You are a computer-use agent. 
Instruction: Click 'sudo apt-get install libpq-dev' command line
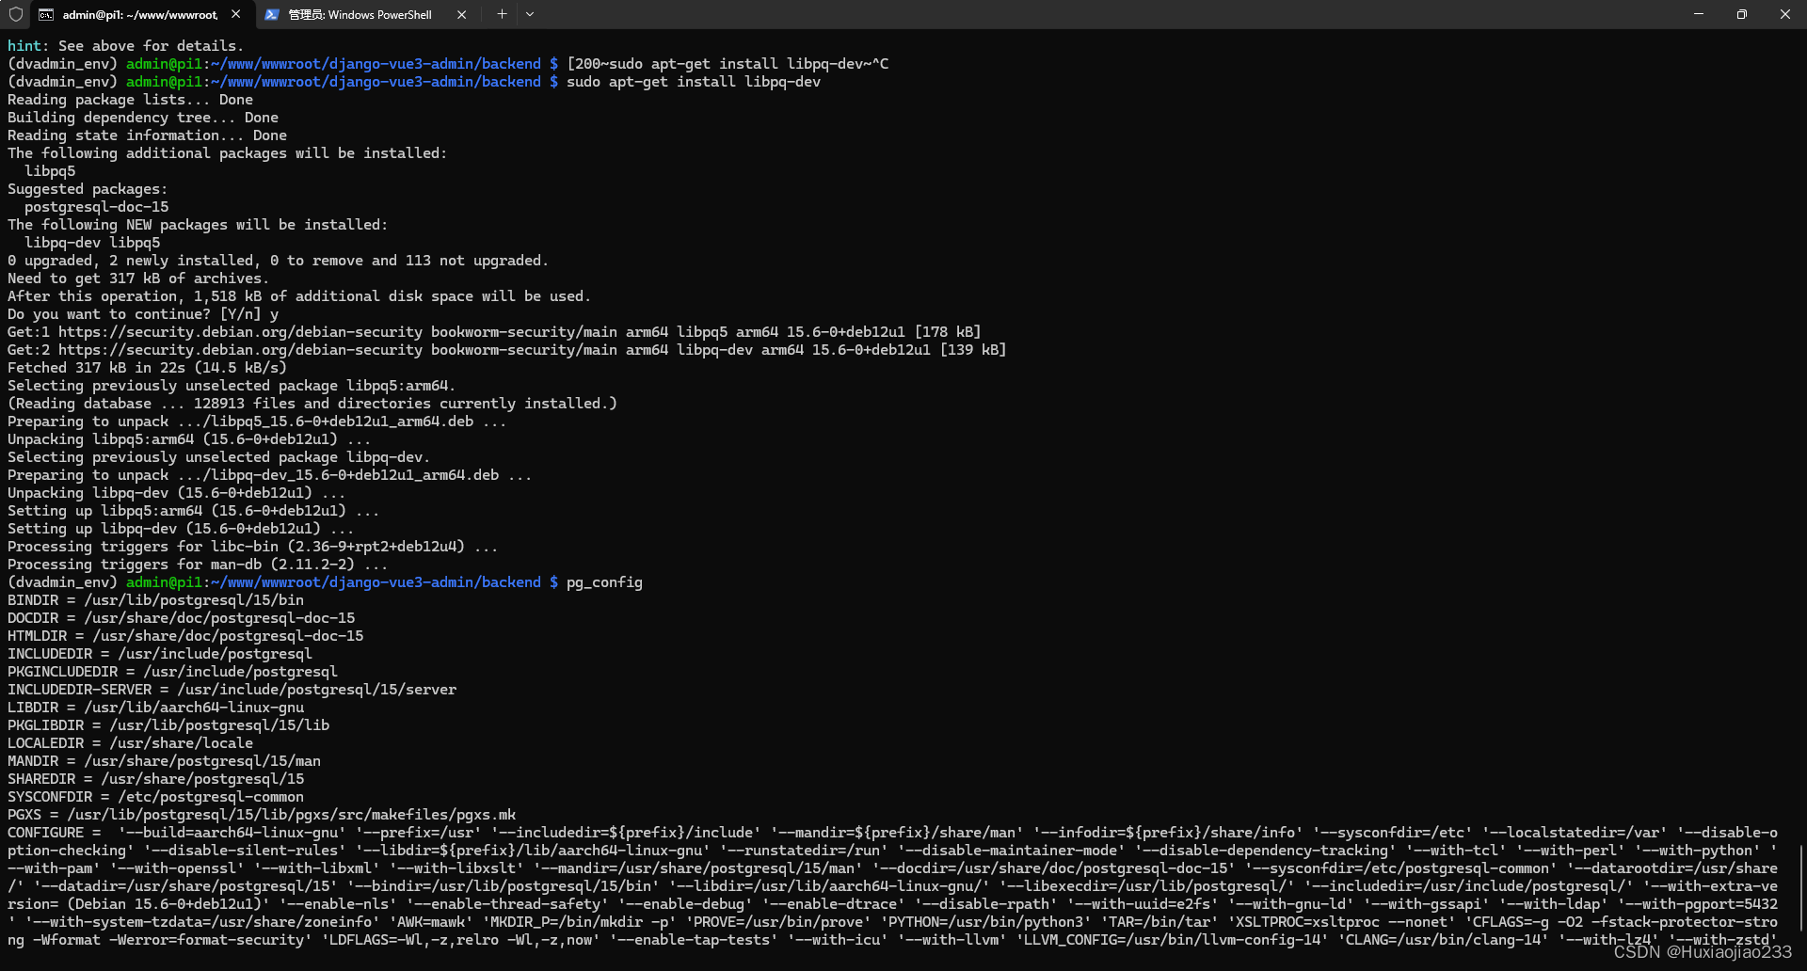[694, 82]
